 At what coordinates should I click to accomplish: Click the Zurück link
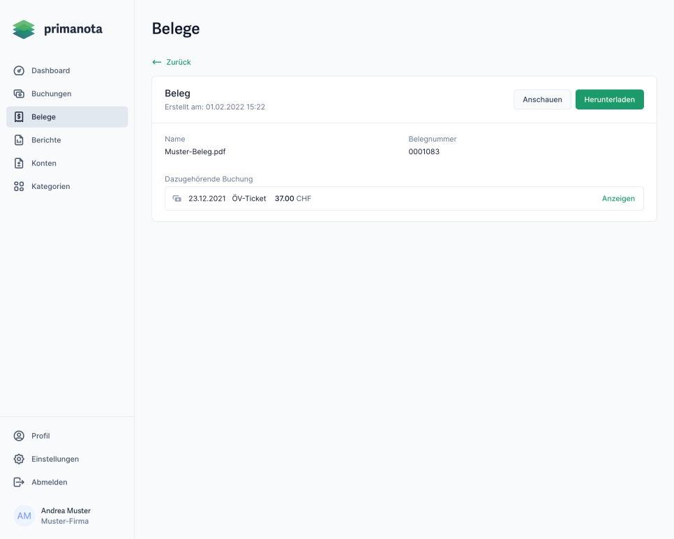click(x=178, y=62)
